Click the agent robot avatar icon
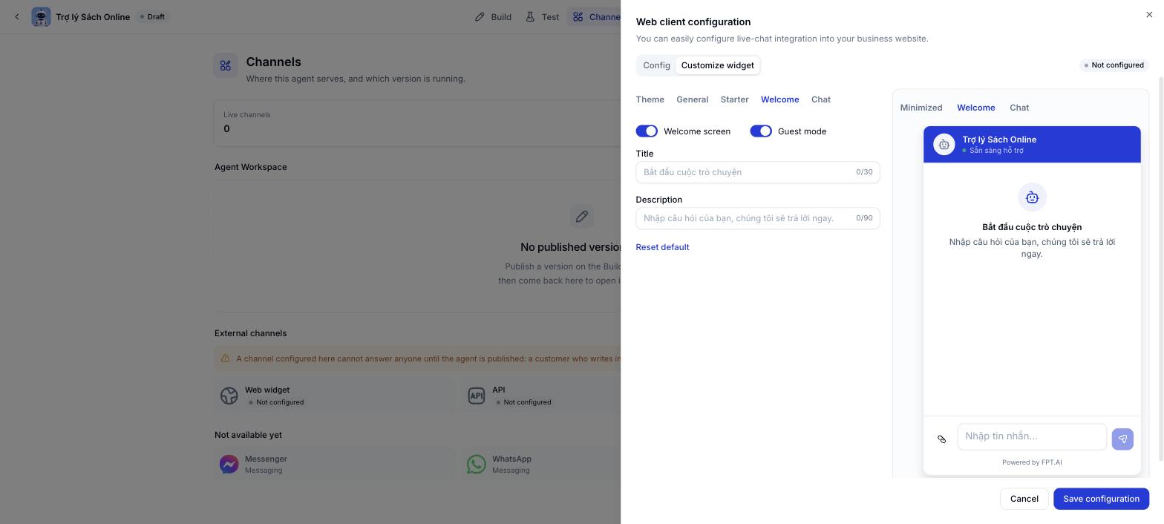 coord(41,16)
